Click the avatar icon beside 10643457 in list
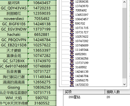Viewport: 130px width, 106px height. click(72, 19)
